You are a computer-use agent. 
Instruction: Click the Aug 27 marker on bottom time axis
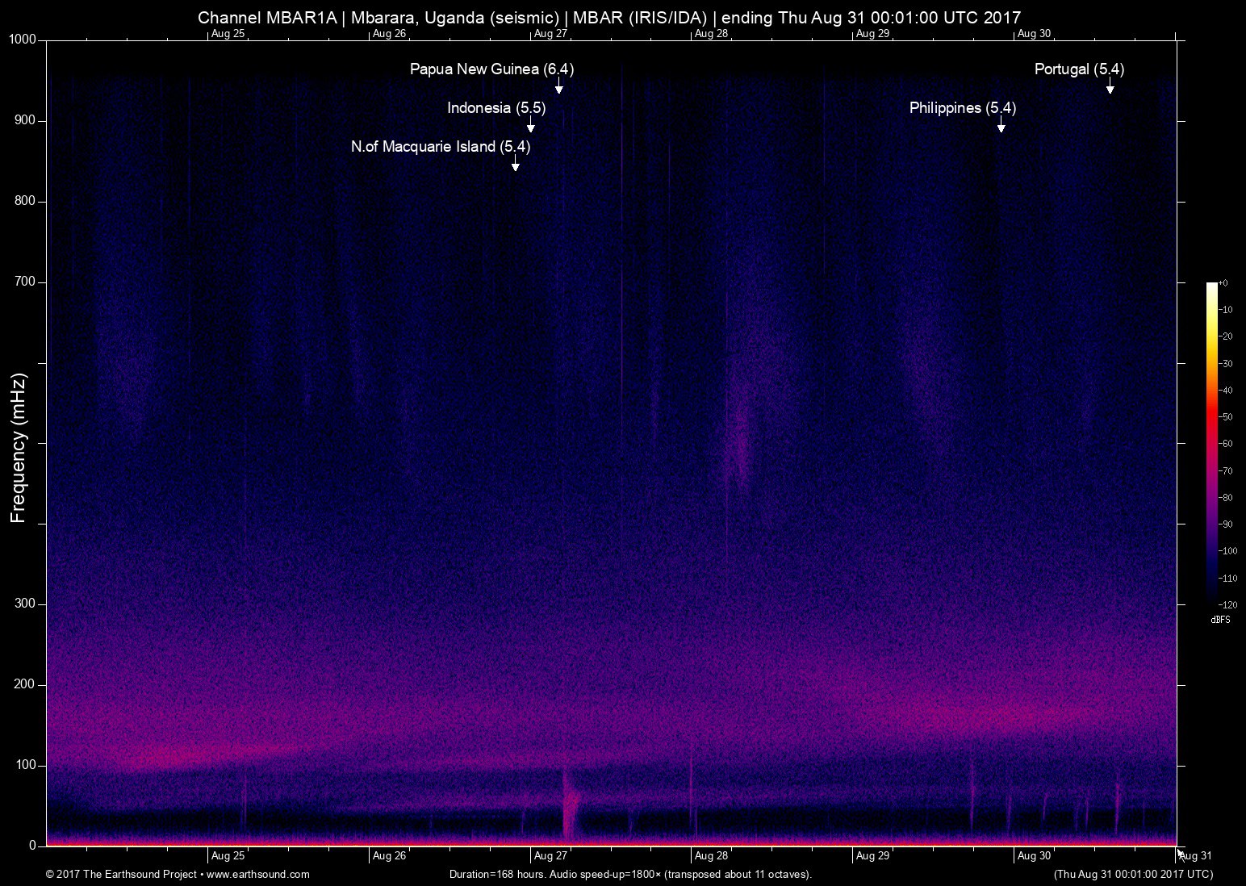pyautogui.click(x=550, y=855)
